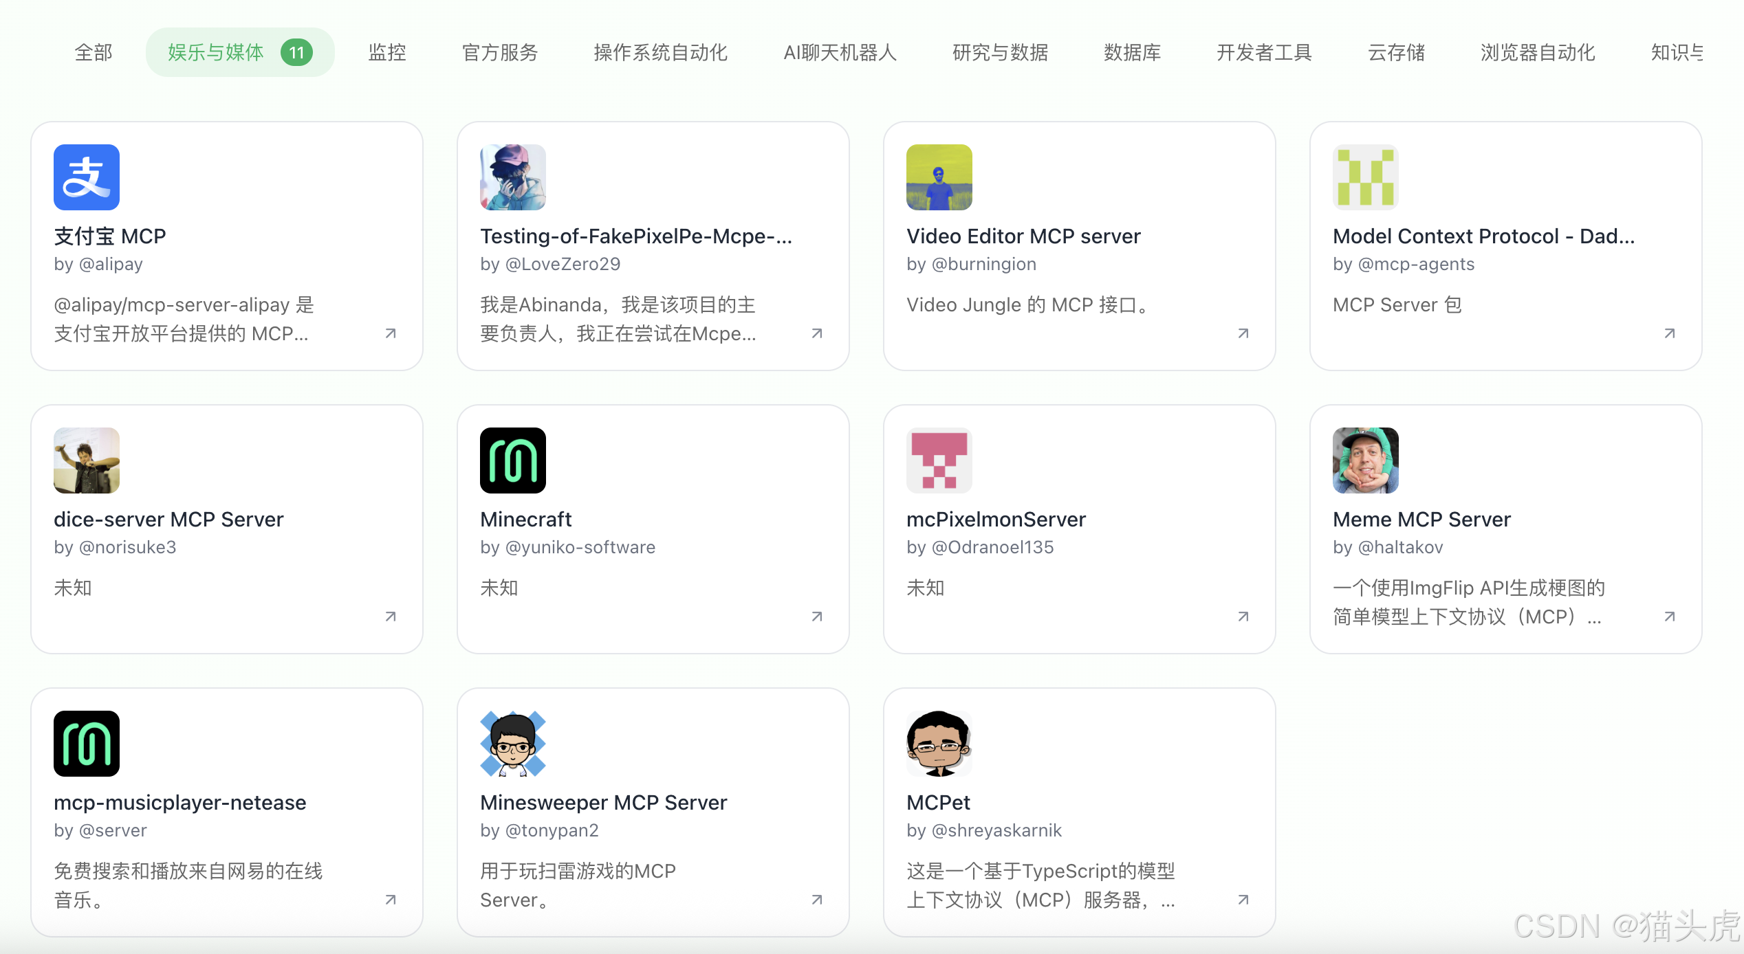Click the Alipay blue logo icon
This screenshot has width=1744, height=954.
click(87, 177)
